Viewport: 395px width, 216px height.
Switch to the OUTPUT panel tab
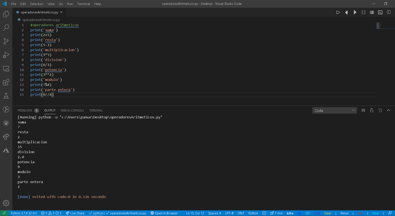click(50, 110)
